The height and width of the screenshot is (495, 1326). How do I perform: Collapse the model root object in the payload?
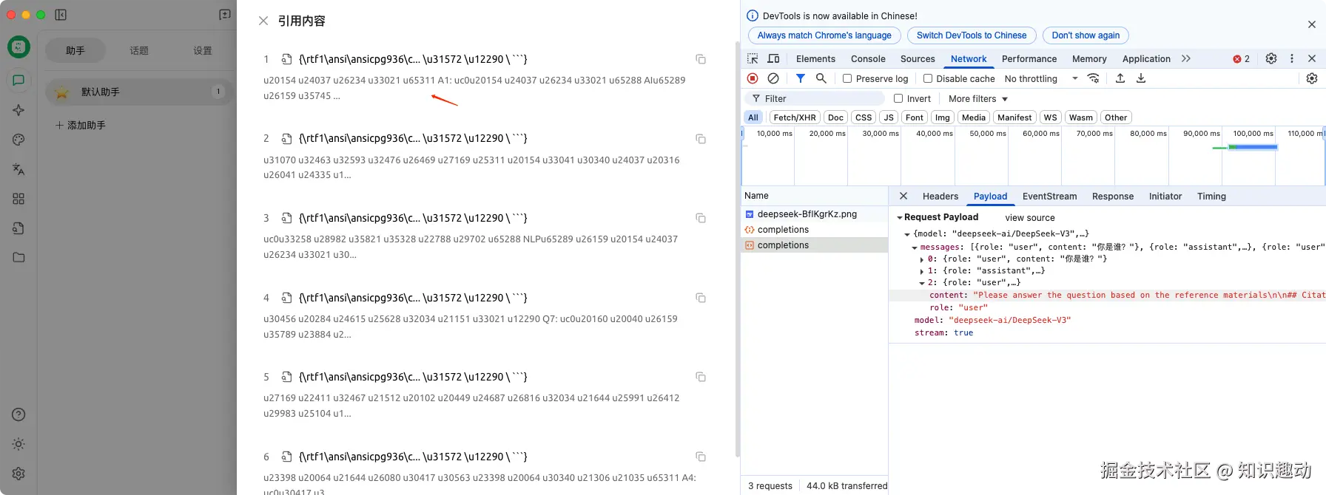[907, 234]
